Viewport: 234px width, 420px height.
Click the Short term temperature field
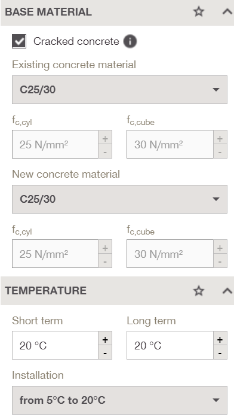56,345
